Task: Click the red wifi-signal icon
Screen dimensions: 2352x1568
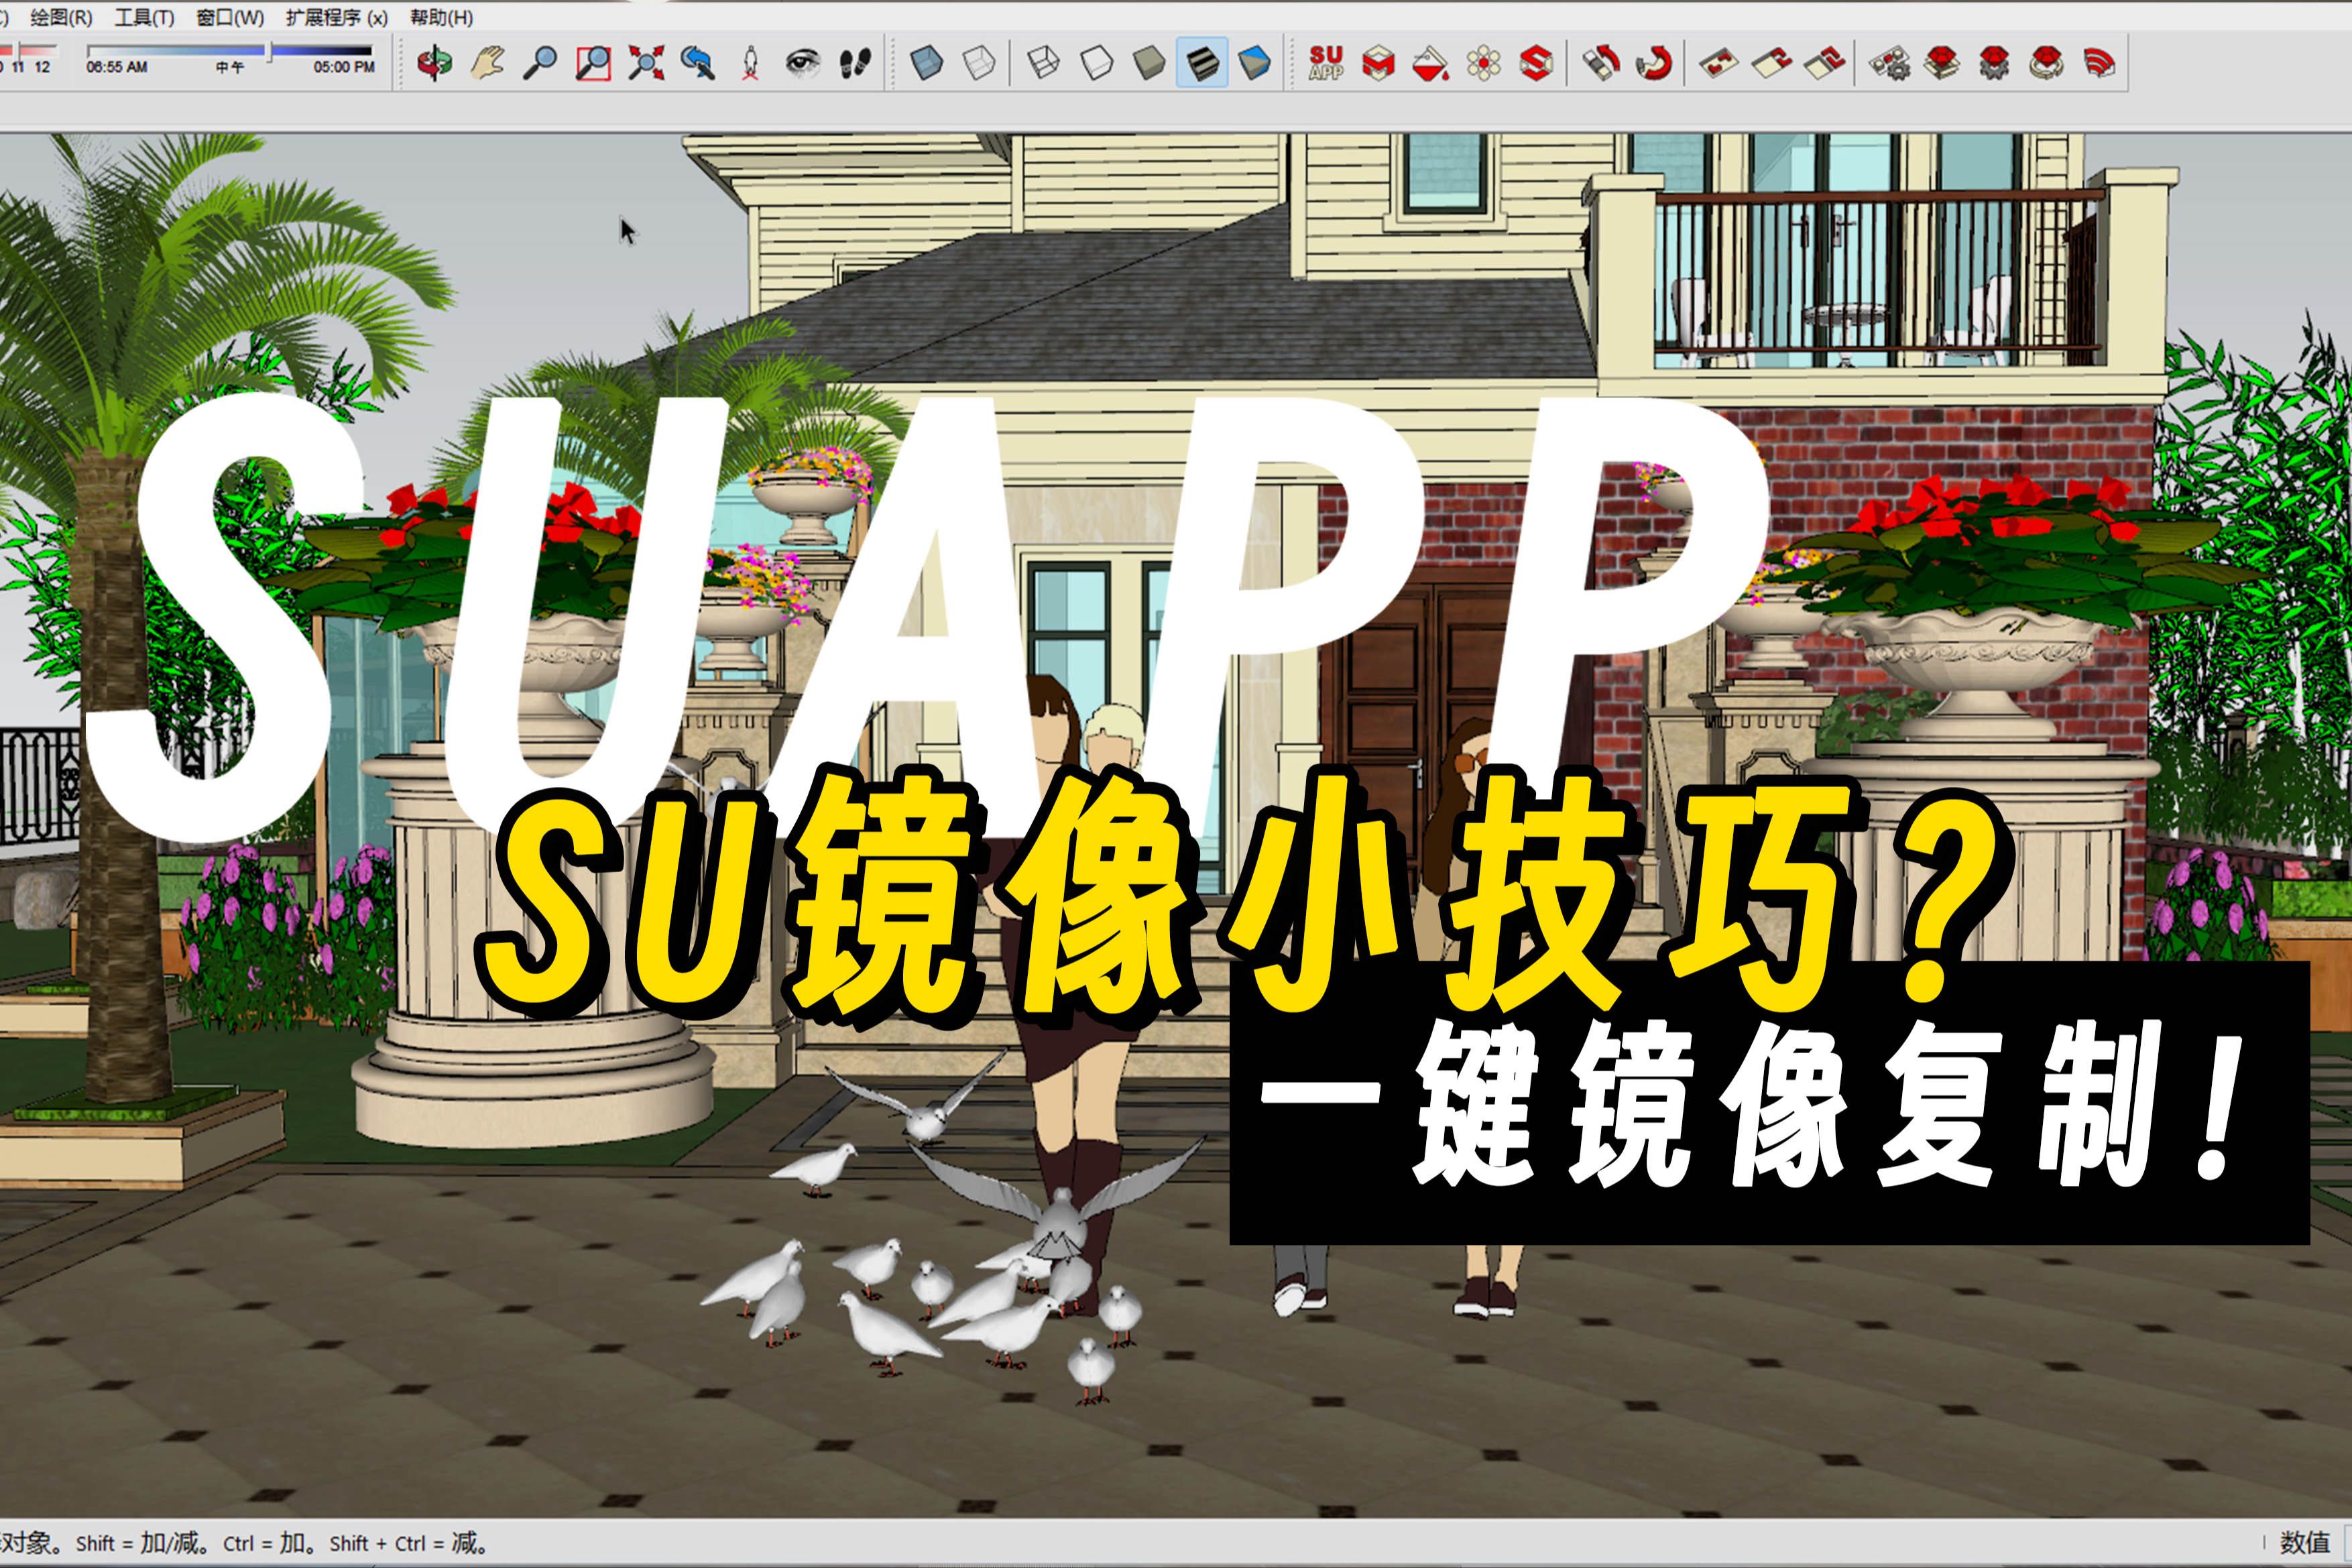Action: [x=2099, y=64]
